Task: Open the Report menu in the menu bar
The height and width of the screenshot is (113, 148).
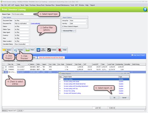Action: coord(92,5)
